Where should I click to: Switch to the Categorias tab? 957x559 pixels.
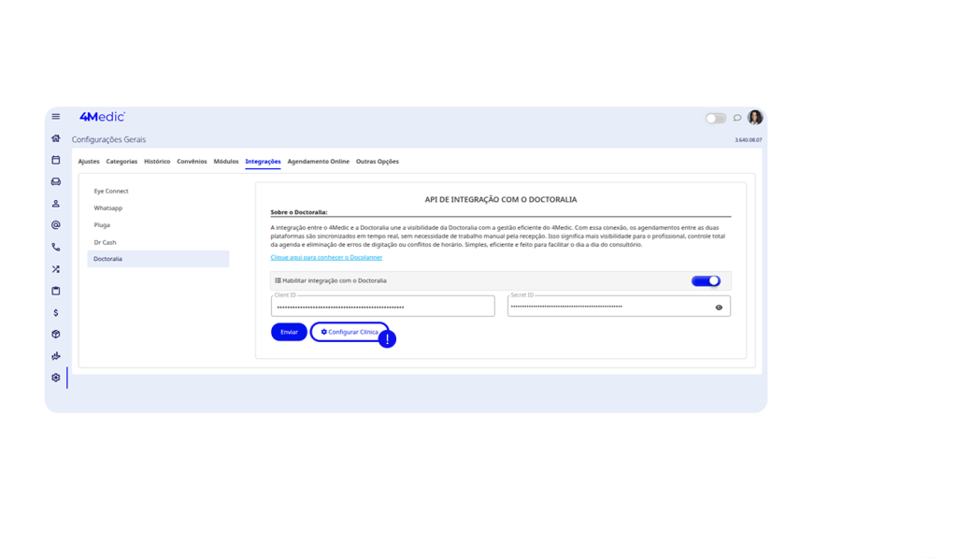(x=121, y=162)
